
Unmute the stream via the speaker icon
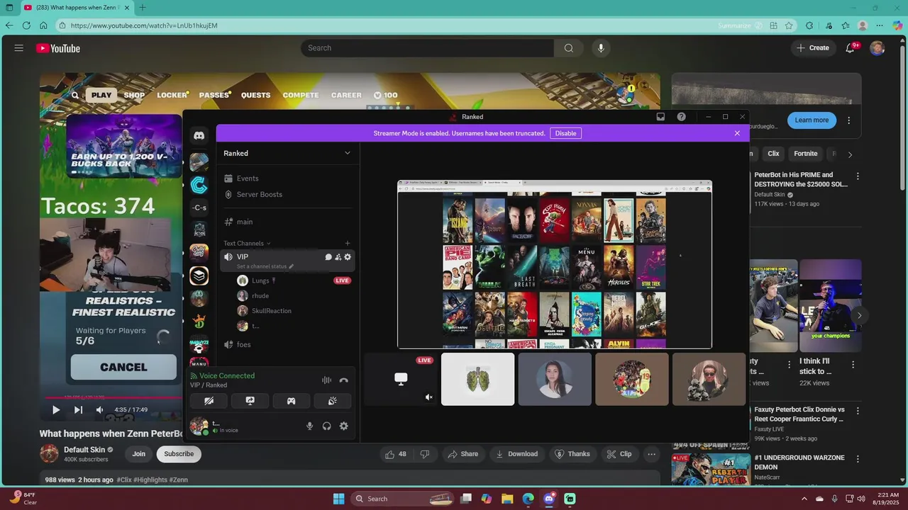click(x=428, y=397)
